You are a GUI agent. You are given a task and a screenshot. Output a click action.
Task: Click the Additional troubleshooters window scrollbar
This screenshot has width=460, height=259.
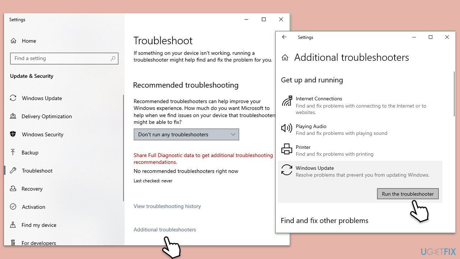pos(454,94)
